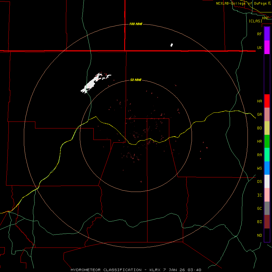Click the magenta UK color swatch
Image resolution: width=272 pixels, height=272 pixels.
267,47
